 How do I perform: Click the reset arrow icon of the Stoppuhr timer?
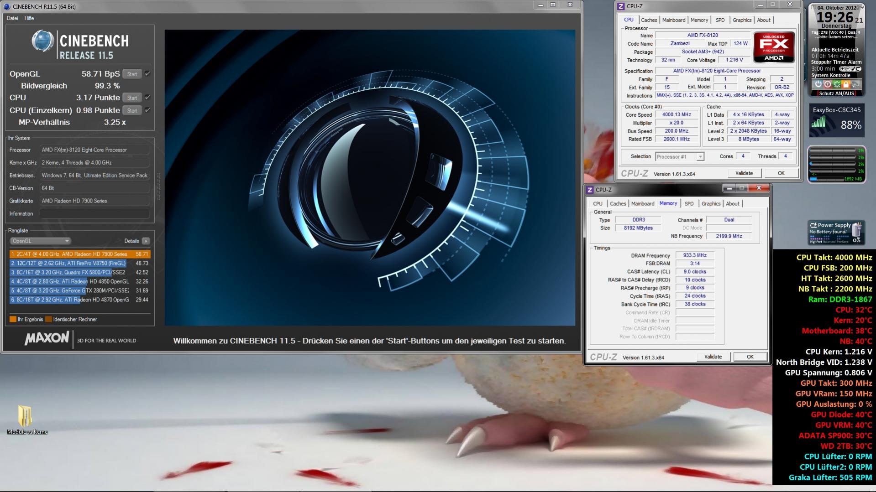pyautogui.click(x=857, y=69)
